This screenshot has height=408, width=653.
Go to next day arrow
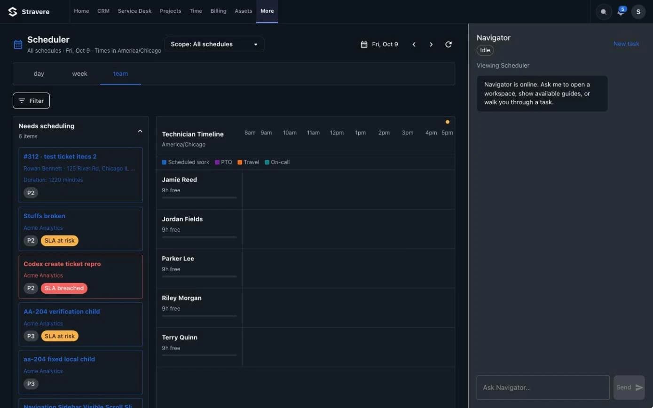pyautogui.click(x=431, y=44)
